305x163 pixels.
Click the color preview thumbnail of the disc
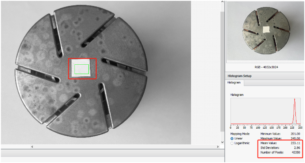tap(265, 31)
